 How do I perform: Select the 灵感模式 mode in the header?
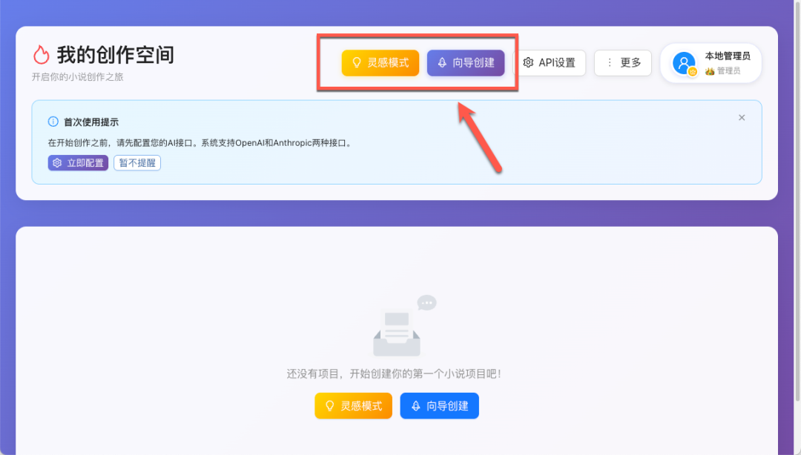(380, 62)
